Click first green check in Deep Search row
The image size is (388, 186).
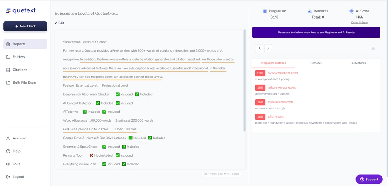pyautogui.click(x=118, y=94)
